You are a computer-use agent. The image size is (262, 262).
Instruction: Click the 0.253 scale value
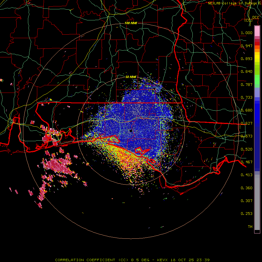click(x=247, y=214)
